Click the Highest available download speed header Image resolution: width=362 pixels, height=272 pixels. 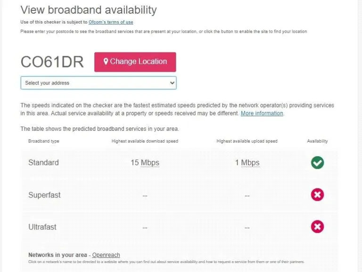[x=145, y=141]
